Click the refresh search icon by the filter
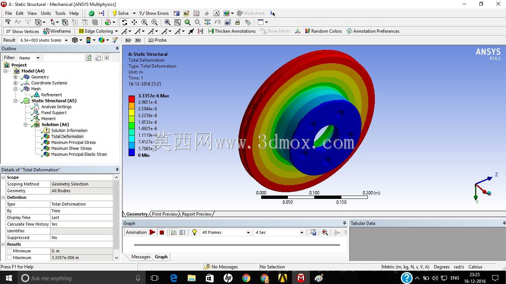 point(88,58)
